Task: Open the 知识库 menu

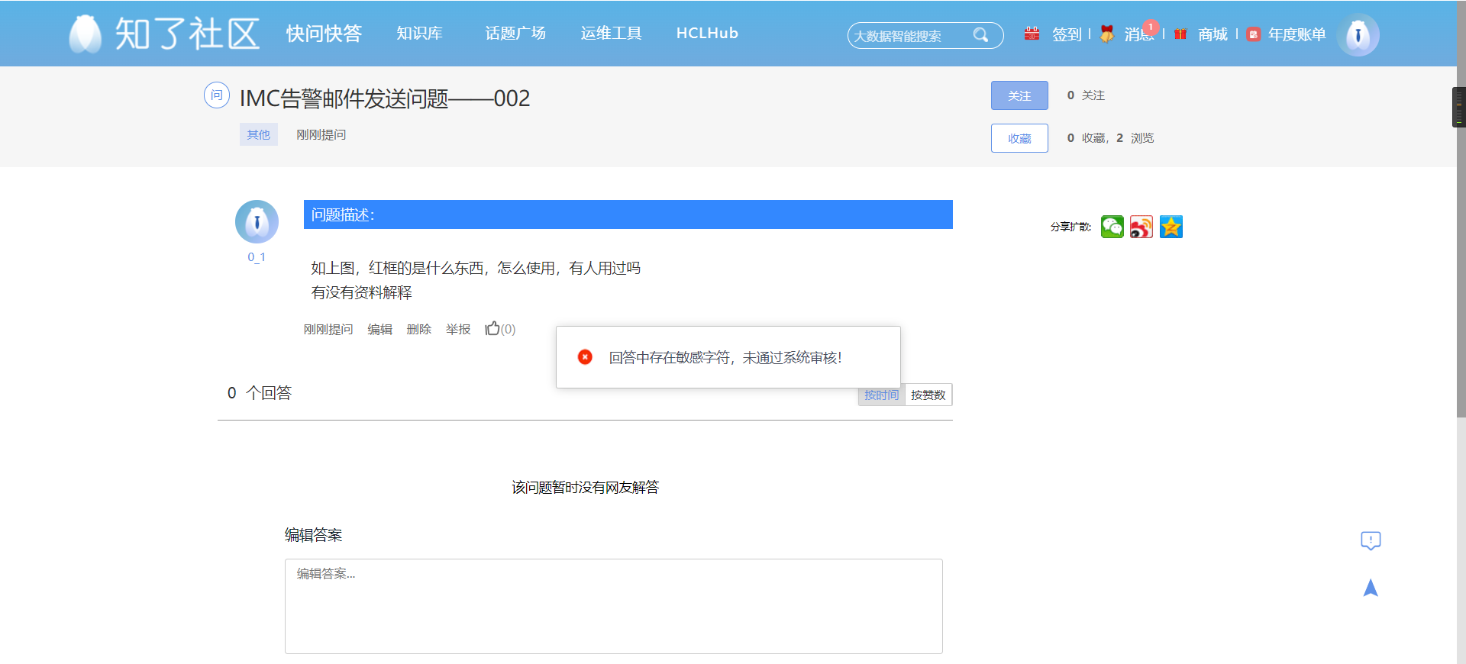Action: pyautogui.click(x=419, y=34)
